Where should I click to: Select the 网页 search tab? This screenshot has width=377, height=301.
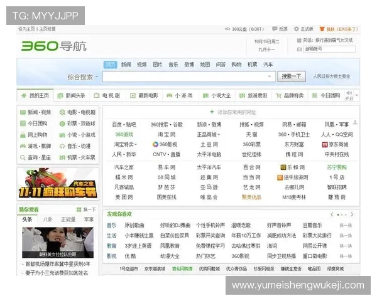111,65
